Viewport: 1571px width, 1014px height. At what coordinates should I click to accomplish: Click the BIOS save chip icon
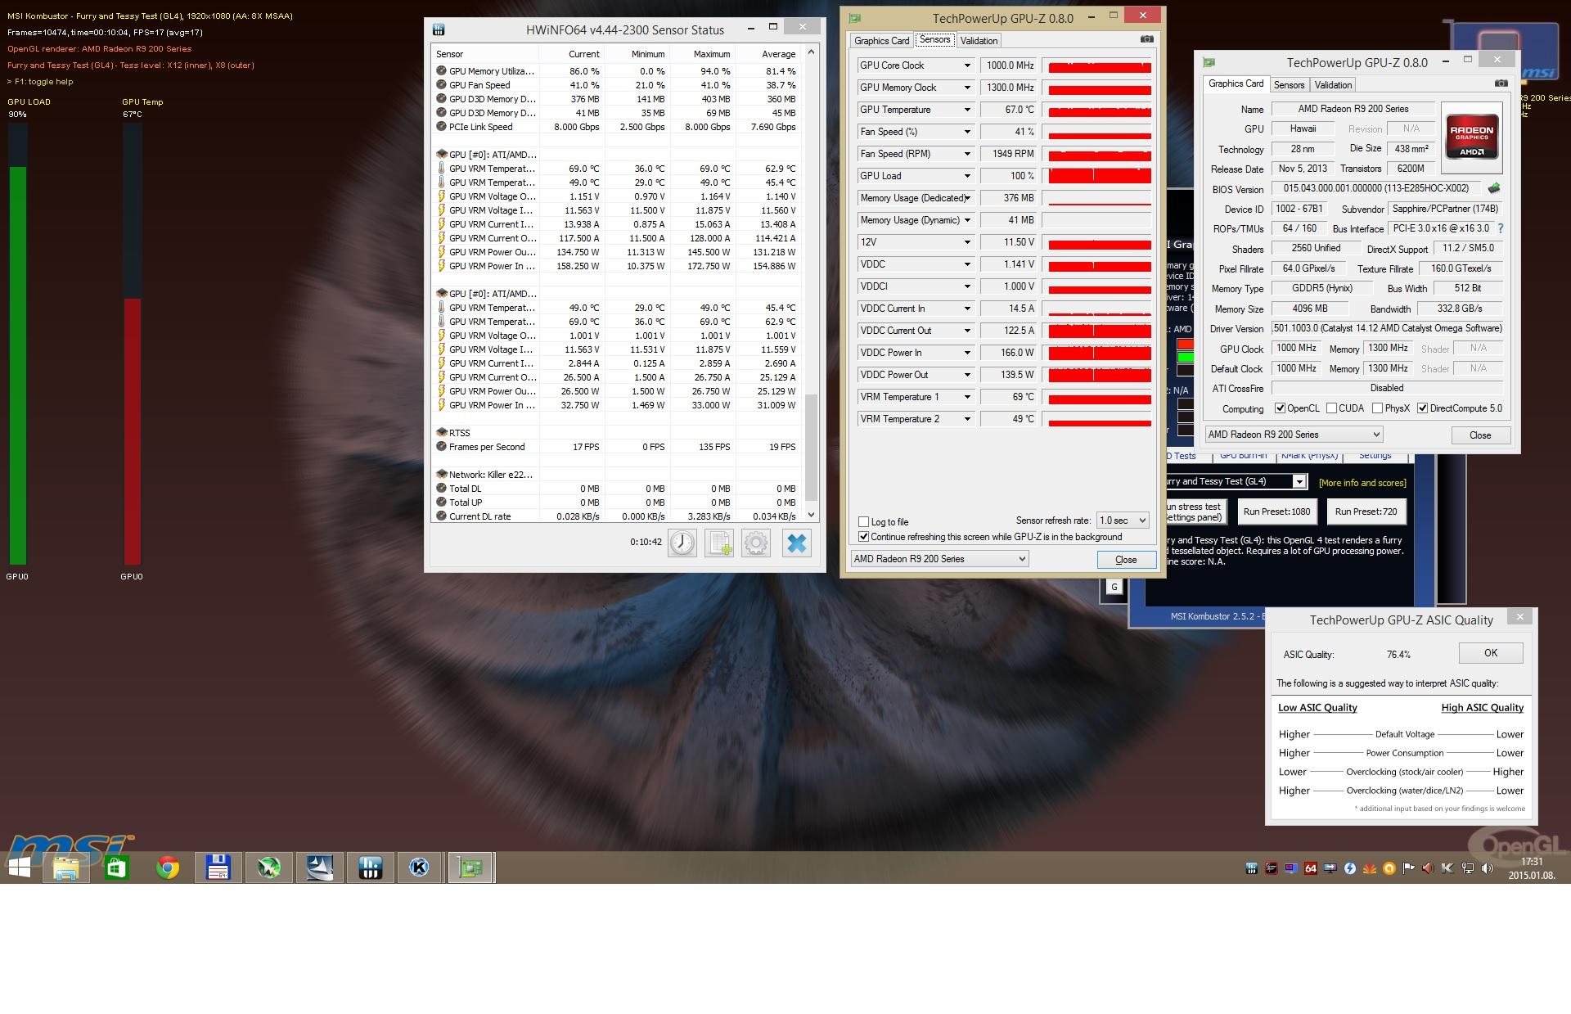pos(1494,188)
